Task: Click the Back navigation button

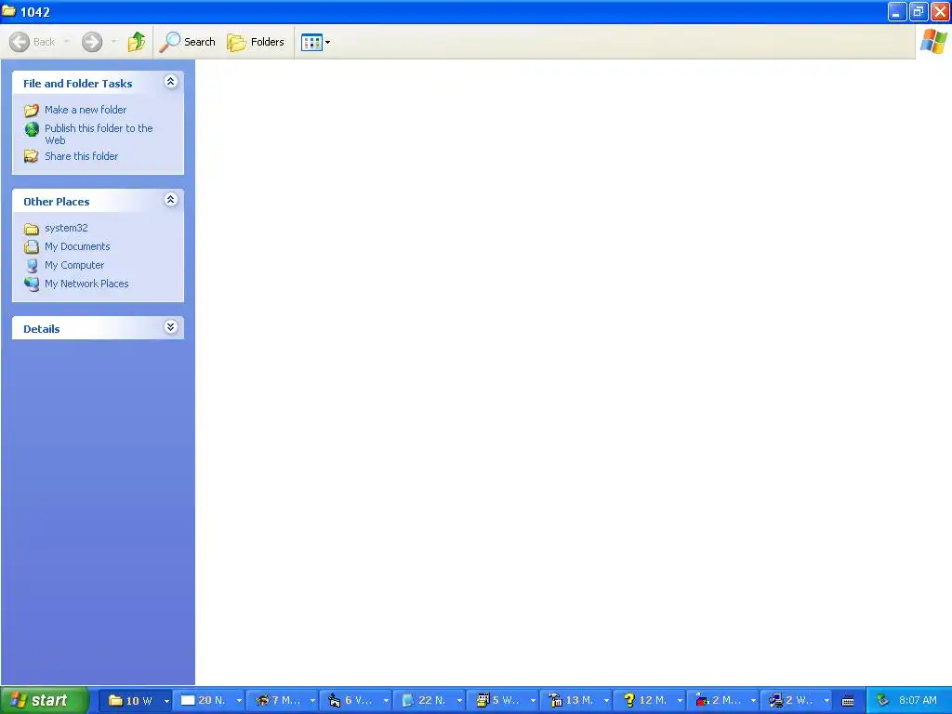Action: coord(32,42)
